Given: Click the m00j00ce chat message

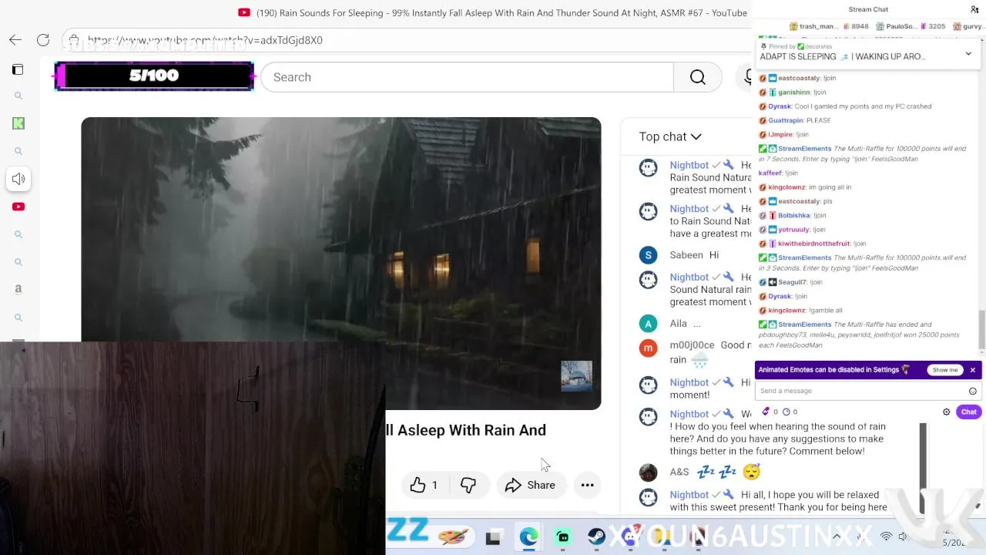Looking at the screenshot, I should [x=694, y=352].
